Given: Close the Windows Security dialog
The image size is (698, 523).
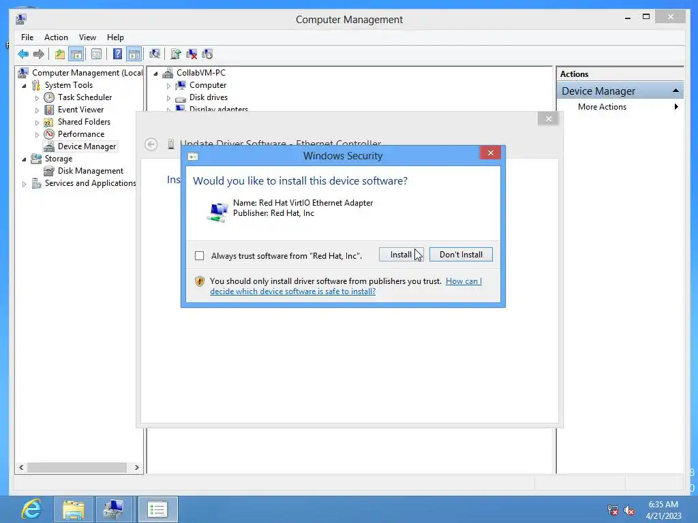Looking at the screenshot, I should coord(491,153).
